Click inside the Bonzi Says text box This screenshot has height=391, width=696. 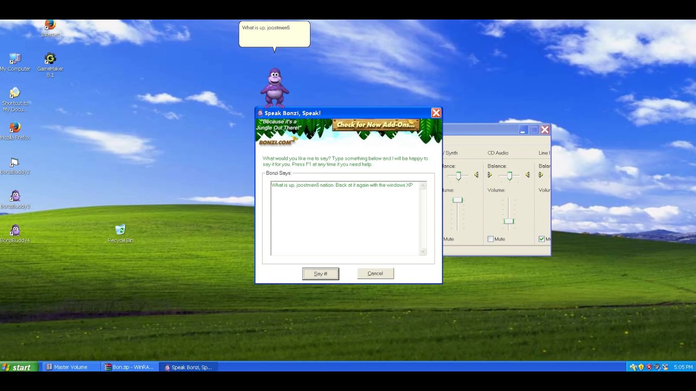pos(345,218)
